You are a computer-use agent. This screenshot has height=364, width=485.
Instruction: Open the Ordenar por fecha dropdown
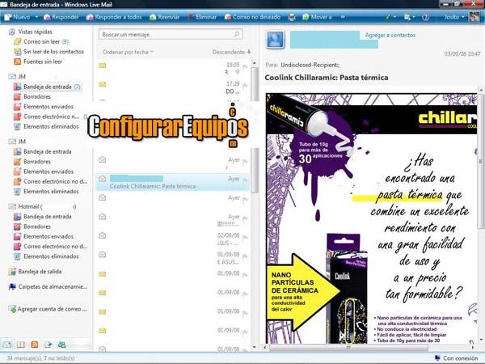click(128, 52)
